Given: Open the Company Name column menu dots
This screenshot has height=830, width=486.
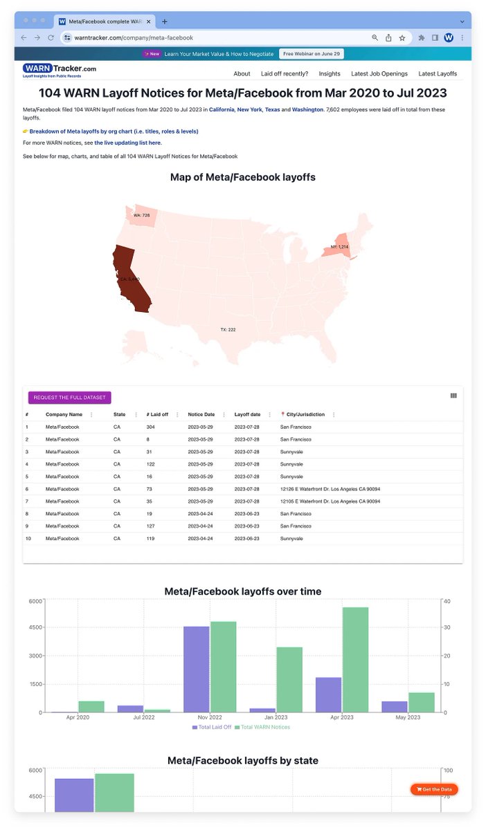Looking at the screenshot, I should [91, 414].
